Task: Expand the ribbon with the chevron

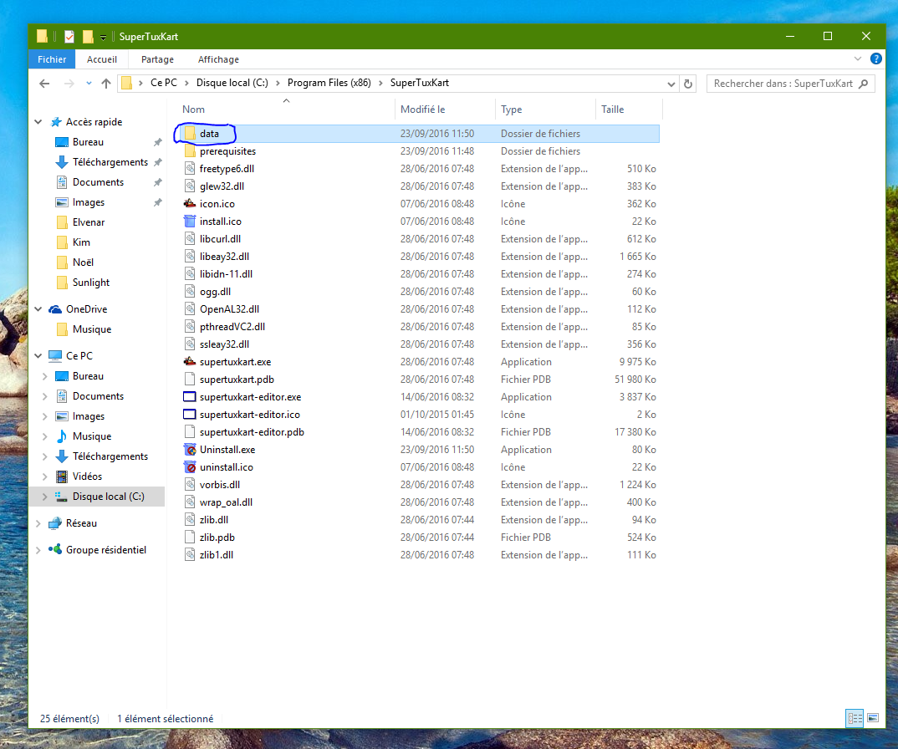Action: 857,59
